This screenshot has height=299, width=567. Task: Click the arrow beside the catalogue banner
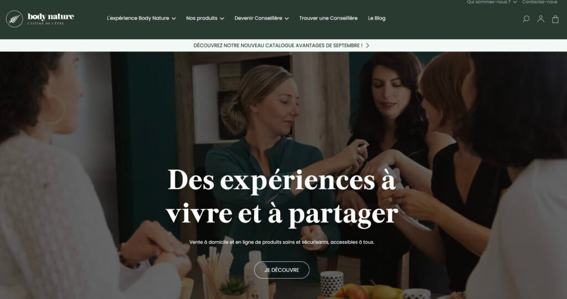pos(368,45)
